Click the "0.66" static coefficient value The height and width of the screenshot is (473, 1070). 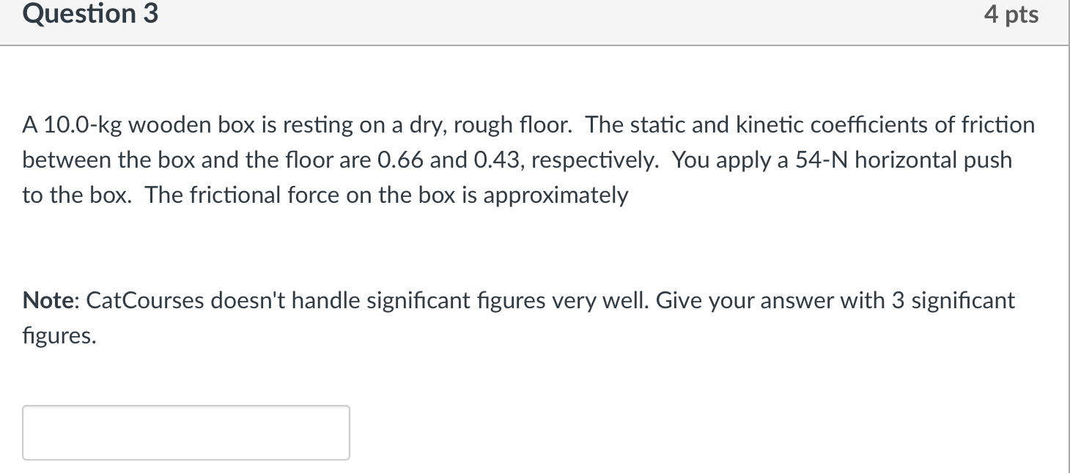(400, 160)
